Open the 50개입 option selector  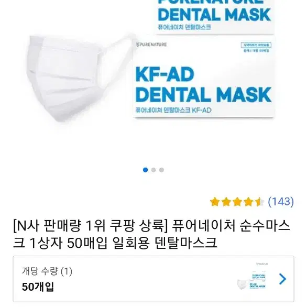tap(153, 279)
